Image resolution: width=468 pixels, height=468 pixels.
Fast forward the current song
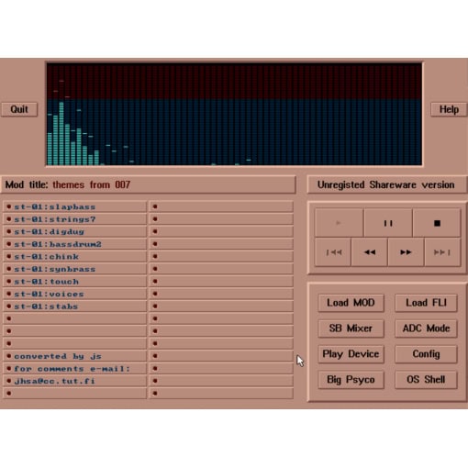click(406, 252)
